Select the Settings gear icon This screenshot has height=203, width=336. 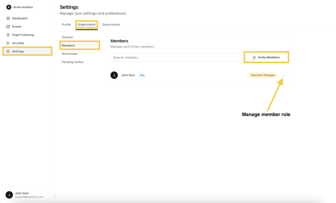click(x=8, y=51)
